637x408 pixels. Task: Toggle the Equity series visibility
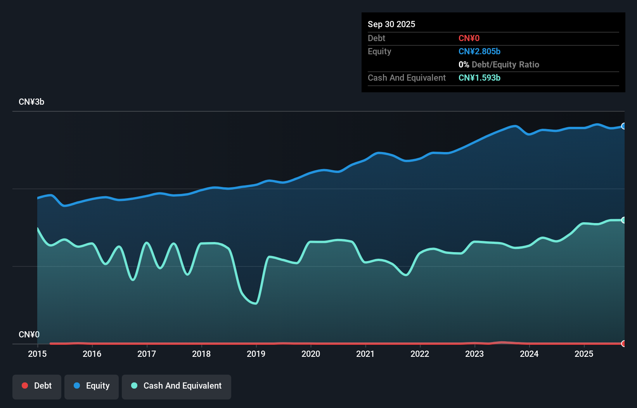click(x=91, y=387)
